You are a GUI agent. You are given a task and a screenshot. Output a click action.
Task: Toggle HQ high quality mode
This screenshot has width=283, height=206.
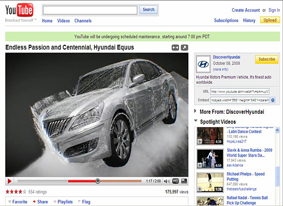175,181
